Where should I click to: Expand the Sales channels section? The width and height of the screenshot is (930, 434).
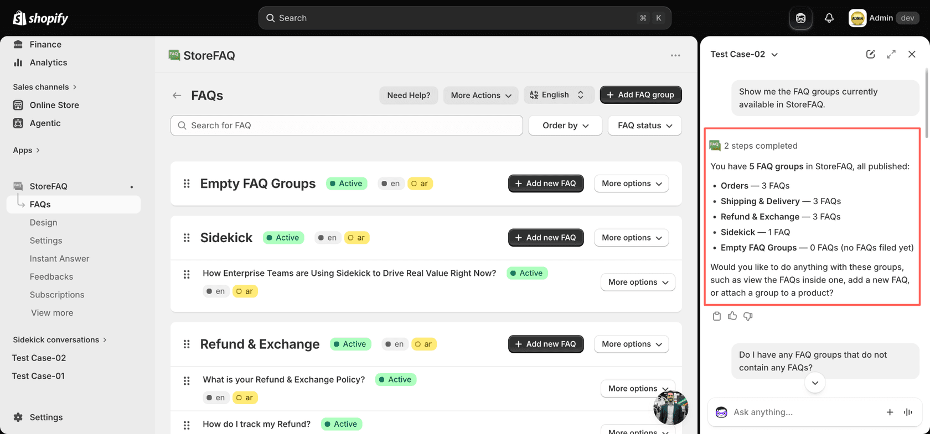tap(45, 87)
